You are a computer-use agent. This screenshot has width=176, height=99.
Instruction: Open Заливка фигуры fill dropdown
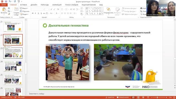point(130,8)
